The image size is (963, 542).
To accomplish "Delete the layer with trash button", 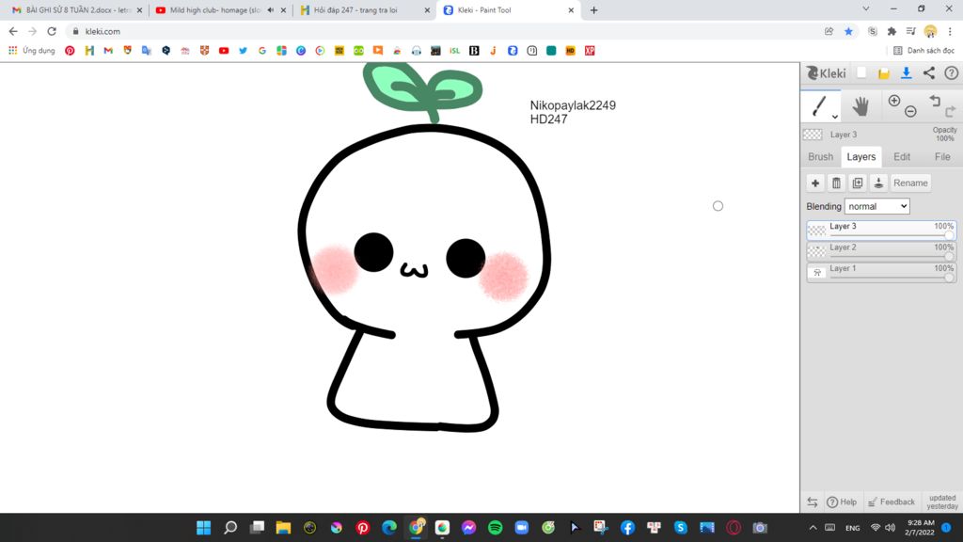I will coord(836,183).
